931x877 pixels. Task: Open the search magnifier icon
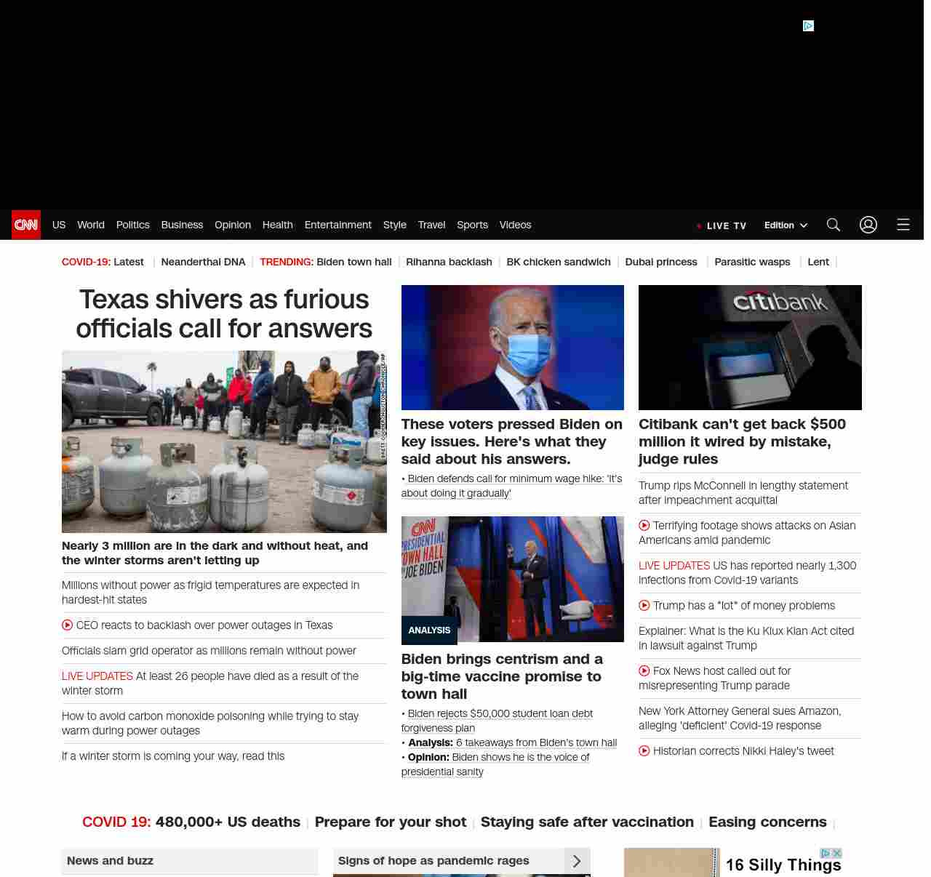pyautogui.click(x=834, y=225)
